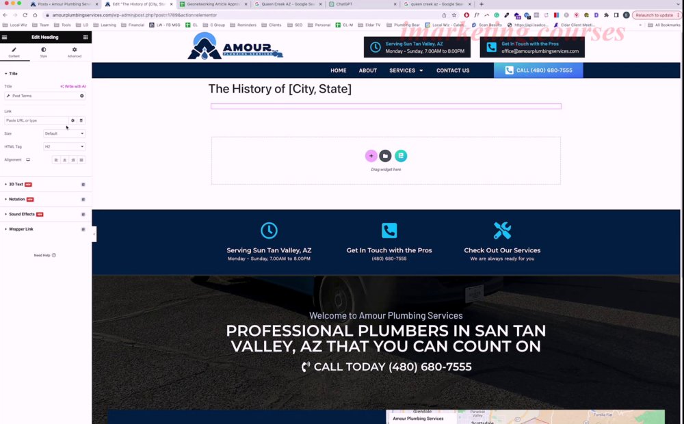Open the SEO bookmark folder
Image resolution: width=684 pixels, height=424 pixels.
(295, 25)
